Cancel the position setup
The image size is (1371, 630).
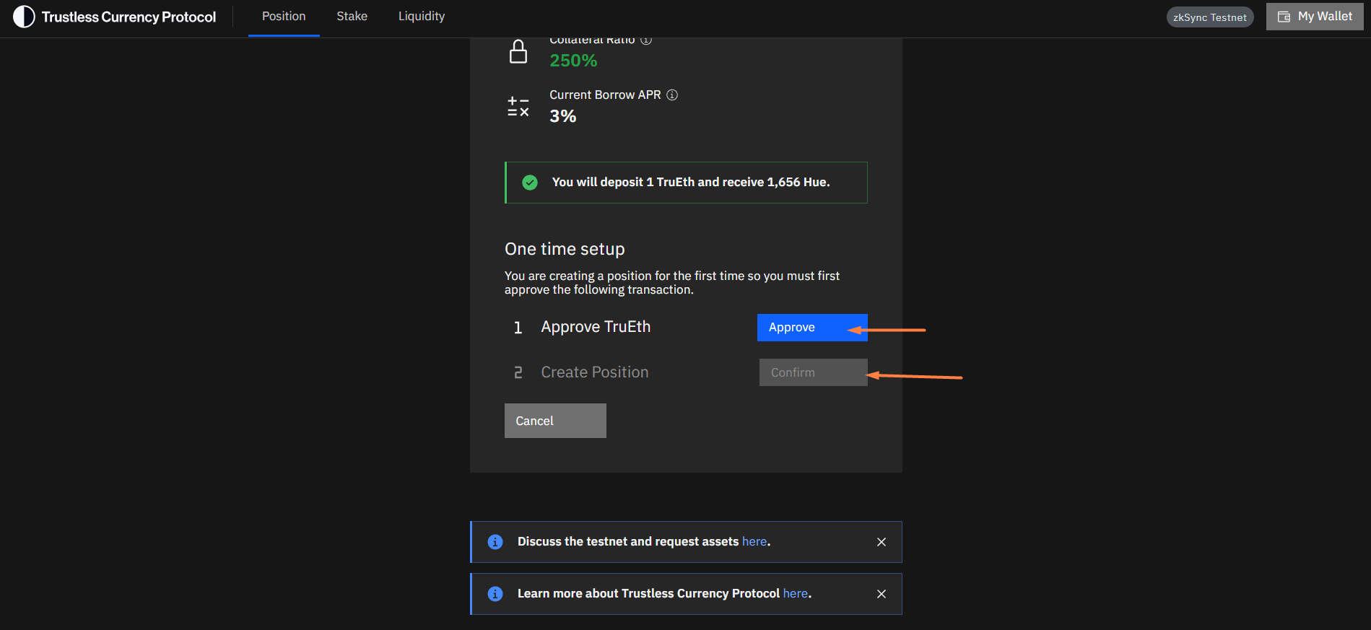pos(554,421)
